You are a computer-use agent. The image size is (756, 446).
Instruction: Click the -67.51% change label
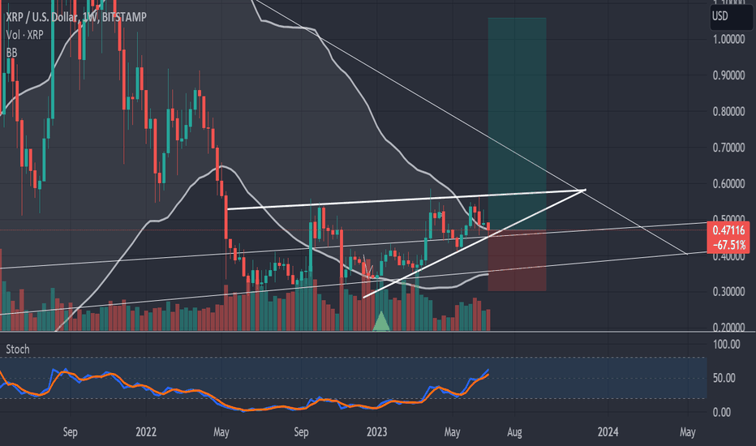(728, 245)
